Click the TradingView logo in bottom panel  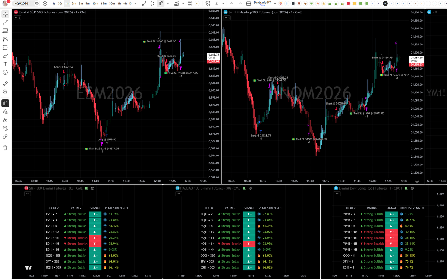pyautogui.click(x=28, y=268)
